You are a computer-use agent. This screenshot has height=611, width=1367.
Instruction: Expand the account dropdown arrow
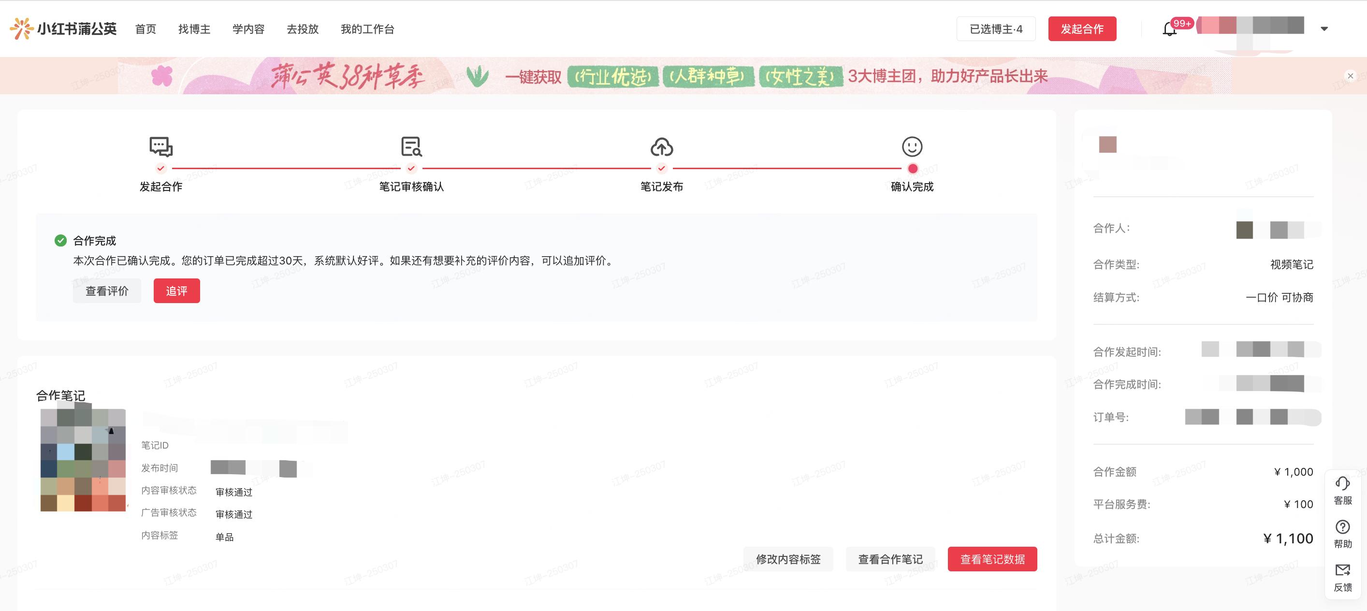click(1324, 29)
